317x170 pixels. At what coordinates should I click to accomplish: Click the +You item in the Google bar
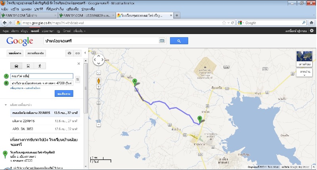(6, 31)
